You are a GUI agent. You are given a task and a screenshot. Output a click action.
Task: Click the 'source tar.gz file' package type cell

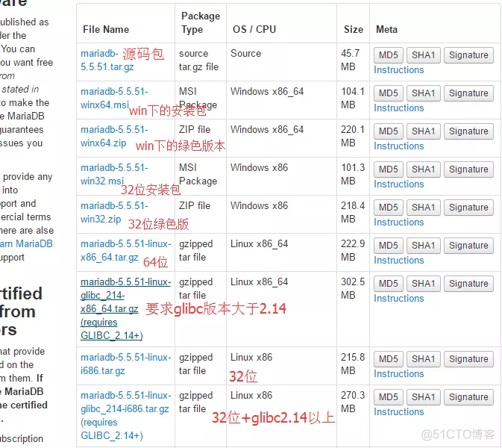tap(199, 60)
